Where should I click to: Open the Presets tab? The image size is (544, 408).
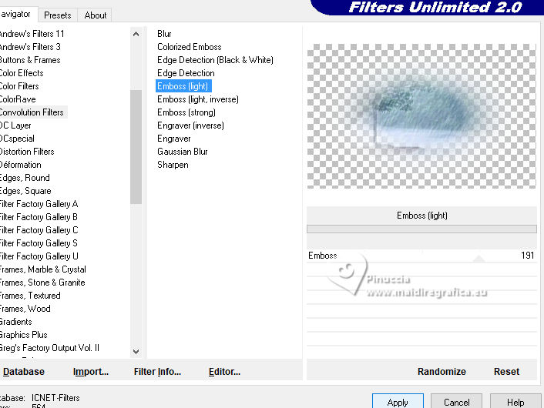click(58, 15)
